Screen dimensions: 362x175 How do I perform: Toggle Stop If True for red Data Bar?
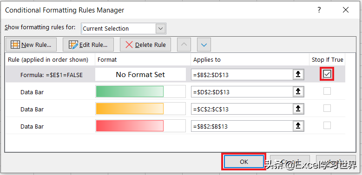click(327, 125)
